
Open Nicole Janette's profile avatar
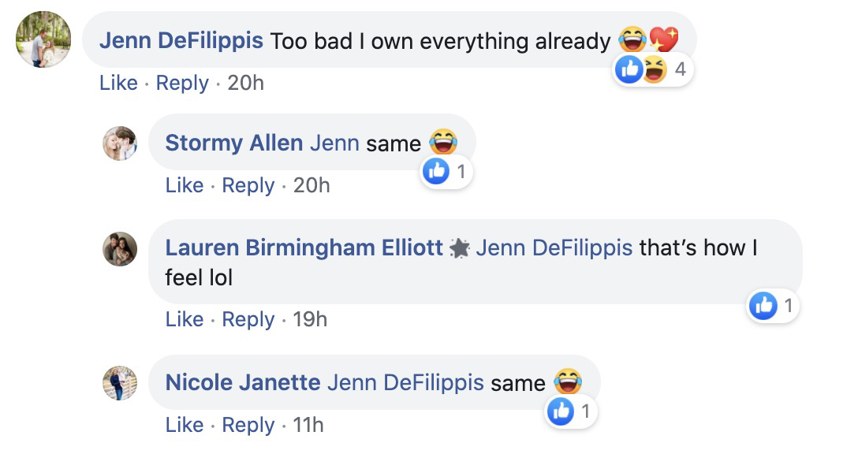pyautogui.click(x=120, y=383)
